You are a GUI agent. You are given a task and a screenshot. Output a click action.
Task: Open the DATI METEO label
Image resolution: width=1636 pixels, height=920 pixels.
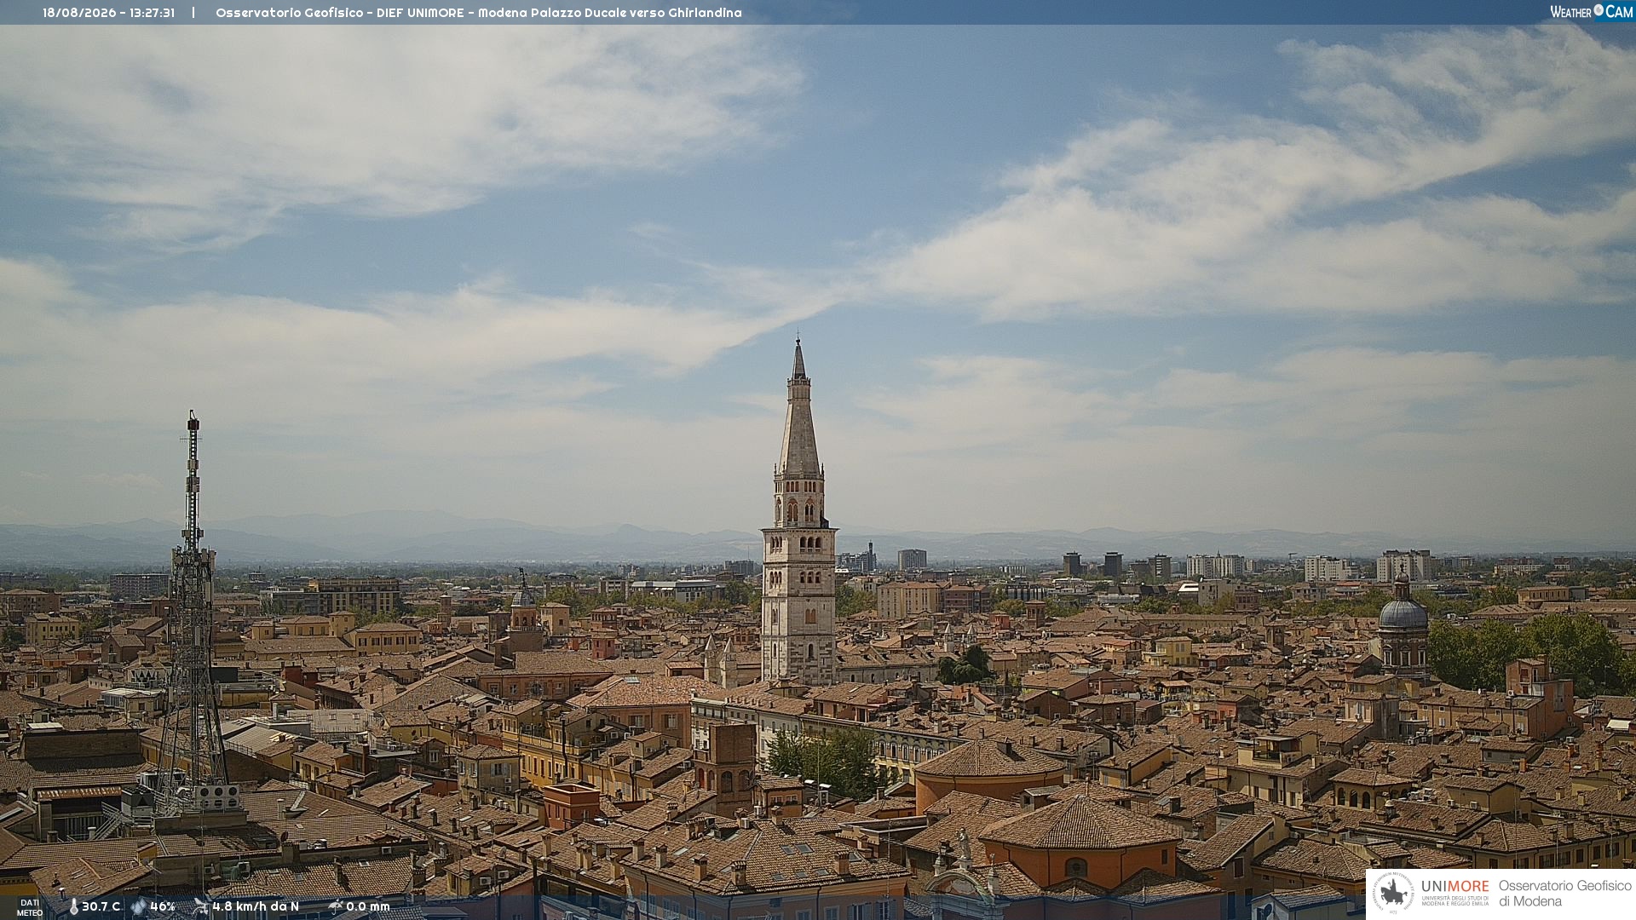click(x=30, y=907)
